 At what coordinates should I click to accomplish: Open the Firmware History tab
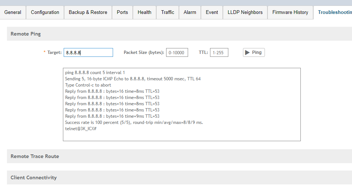point(290,12)
